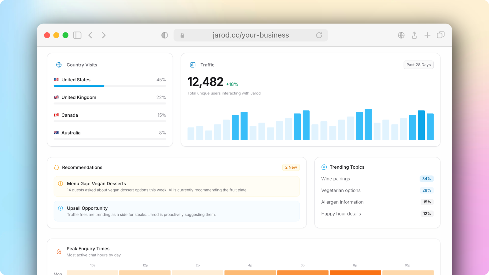Open the Past 28 Days range selector
The height and width of the screenshot is (275, 489).
(x=418, y=65)
